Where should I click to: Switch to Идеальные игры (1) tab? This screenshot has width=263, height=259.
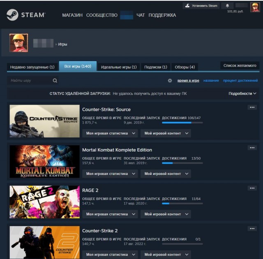[119, 67]
